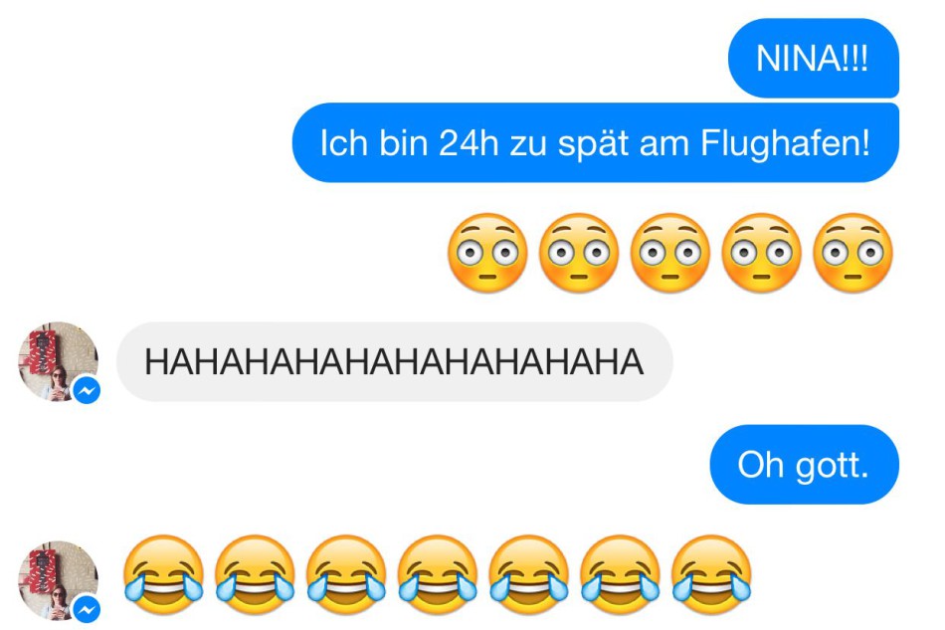Click the first flushed face emoji
Screen dimensions: 945x630
[x=487, y=253]
